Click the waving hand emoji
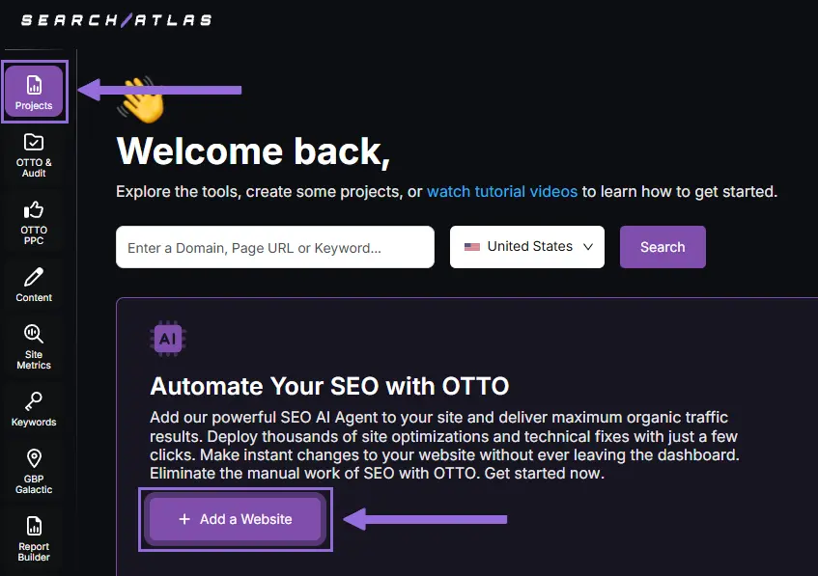The height and width of the screenshot is (576, 818). [x=142, y=100]
